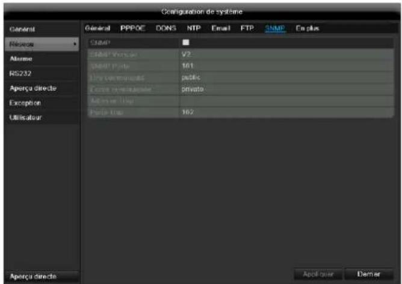
Task: Open the FTP tab
Action: (247, 28)
